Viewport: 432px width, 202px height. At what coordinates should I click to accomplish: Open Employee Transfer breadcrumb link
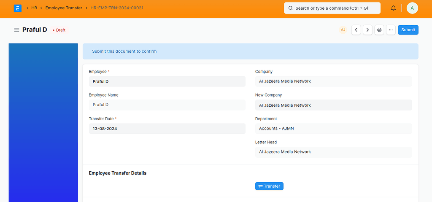(x=64, y=8)
